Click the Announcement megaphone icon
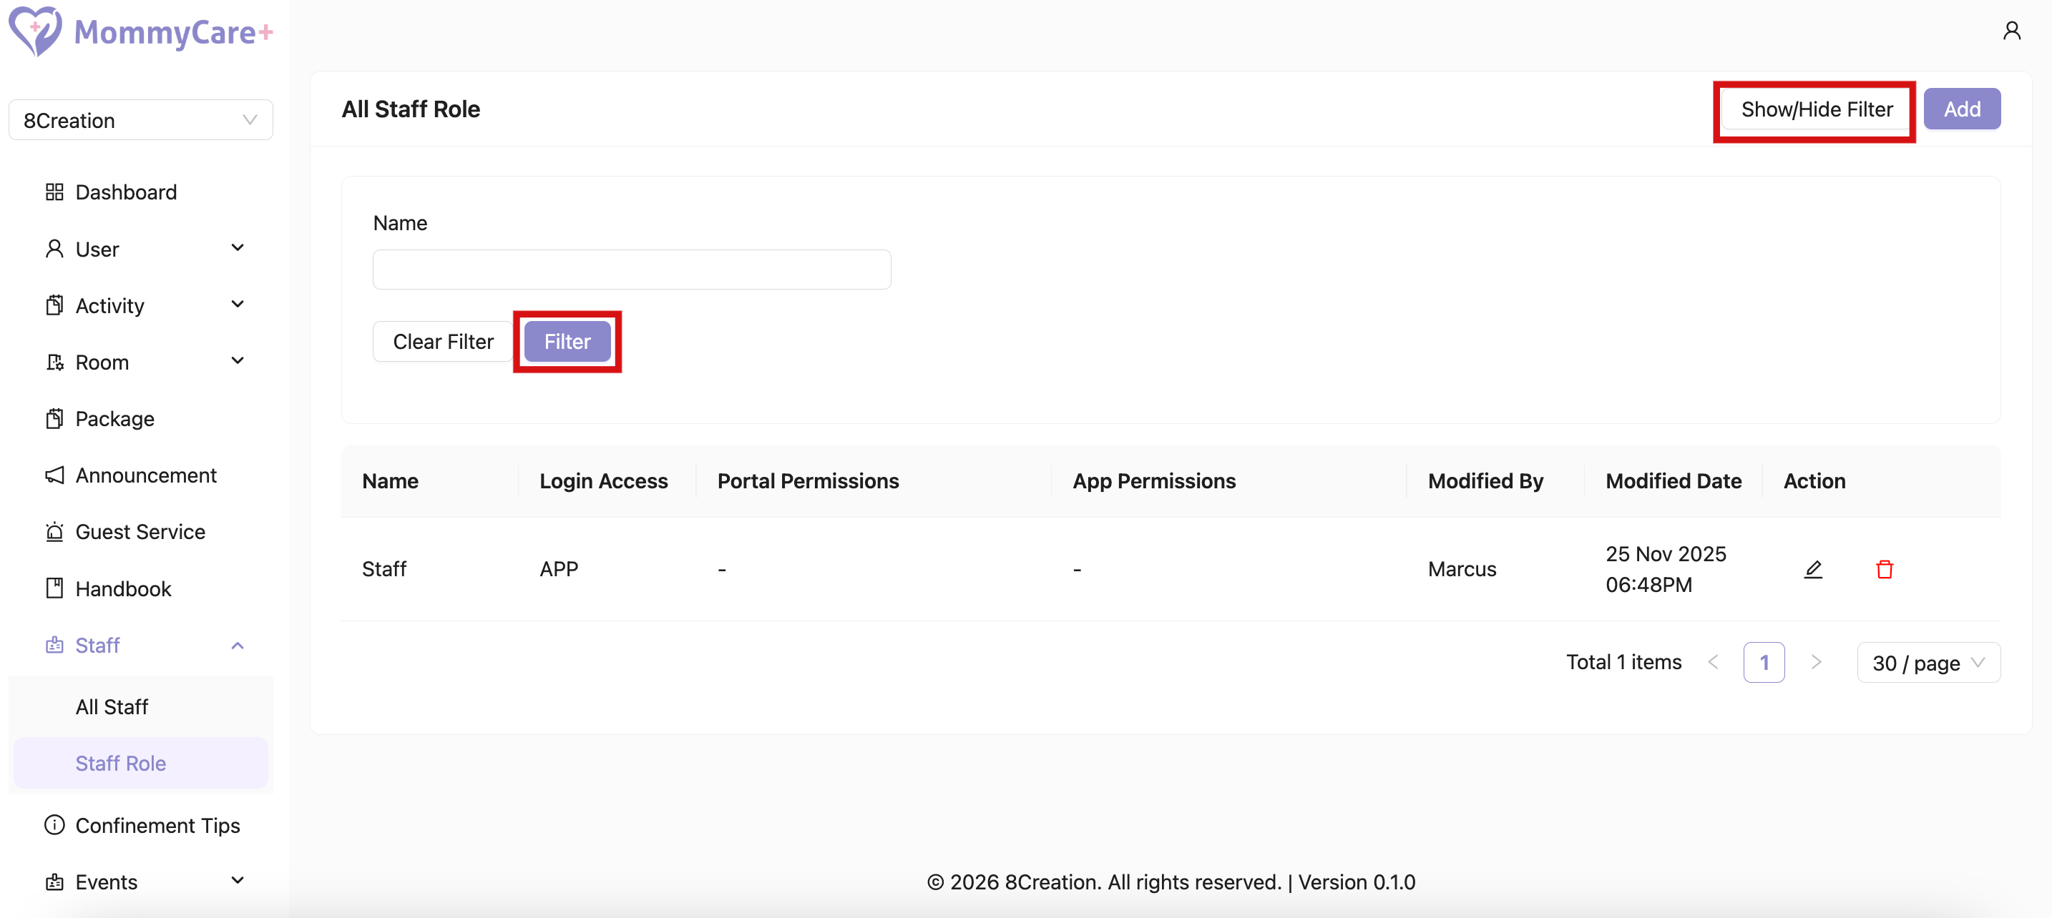Screen dimensions: 2052x918 click(54, 475)
